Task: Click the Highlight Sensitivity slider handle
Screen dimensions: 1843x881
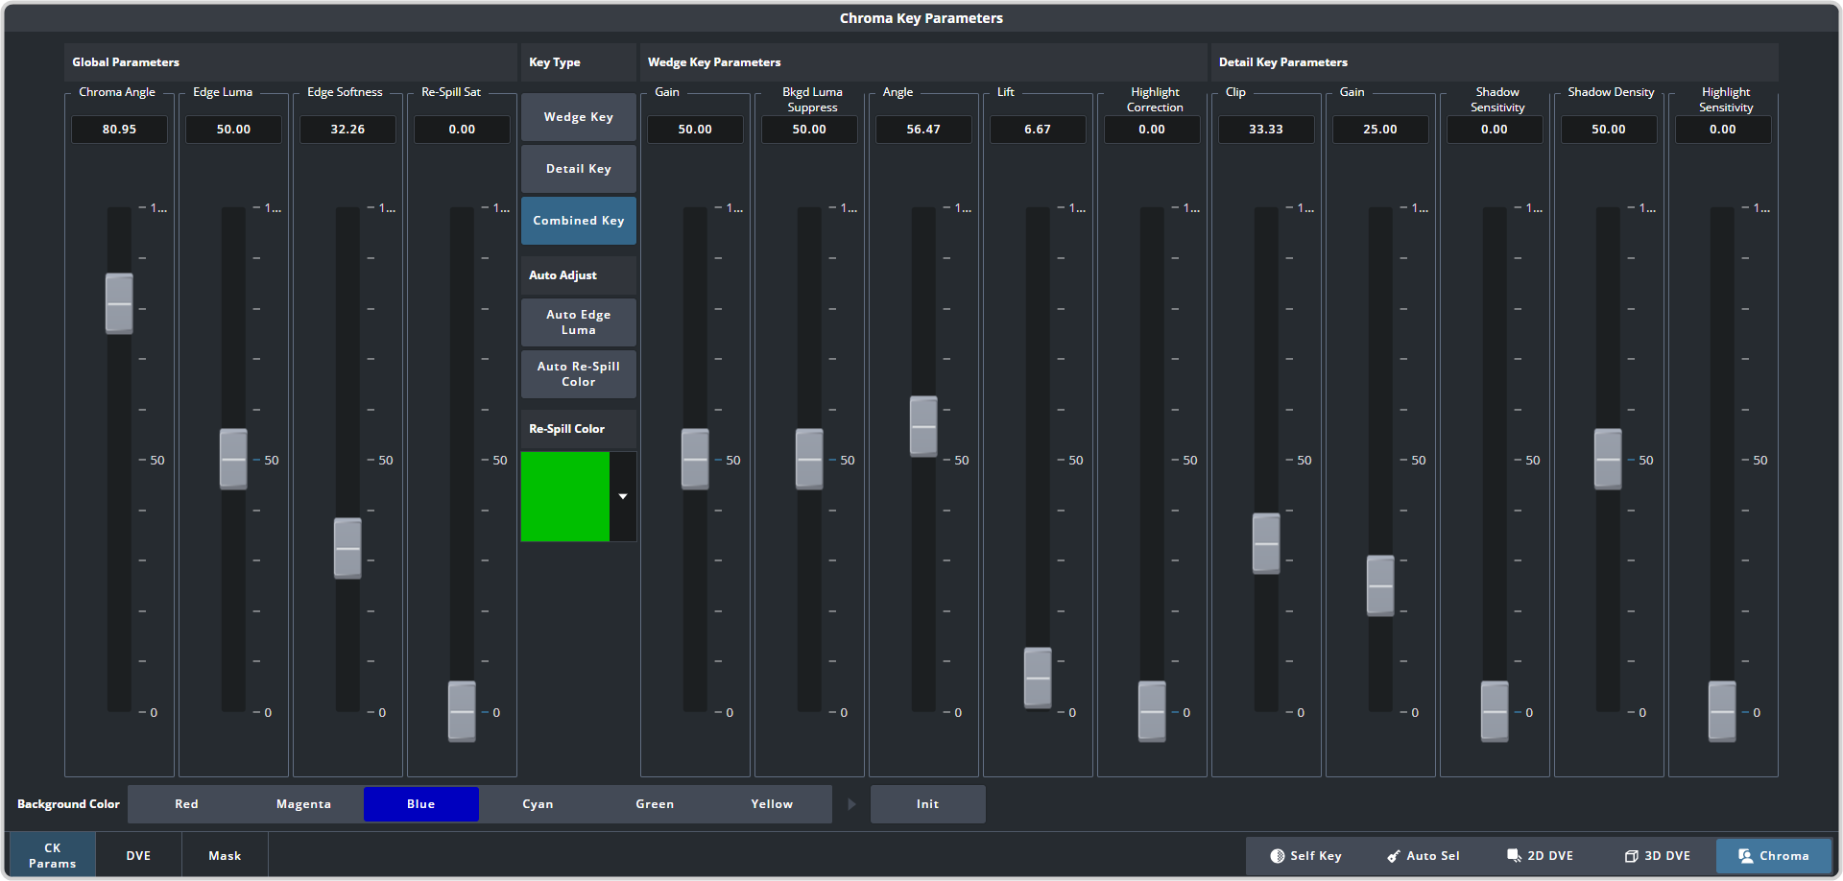Action: click(1722, 711)
